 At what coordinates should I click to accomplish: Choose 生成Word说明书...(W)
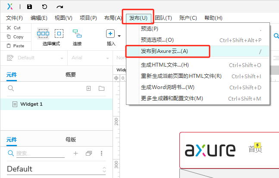click(197, 87)
